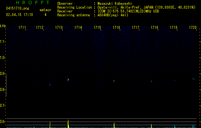Click the 0.8 kHz axis label
Screen dimensions: 201x128
point(3,90)
